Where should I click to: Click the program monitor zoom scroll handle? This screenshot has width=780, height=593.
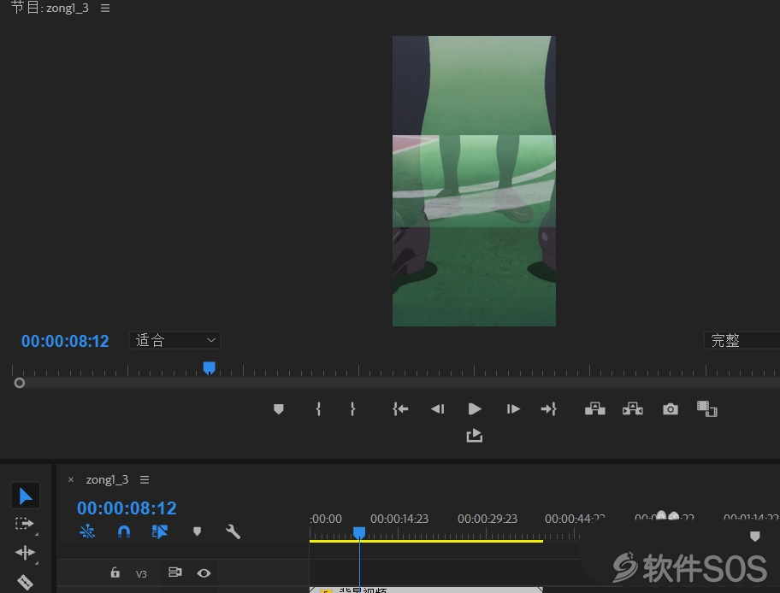pyautogui.click(x=20, y=383)
